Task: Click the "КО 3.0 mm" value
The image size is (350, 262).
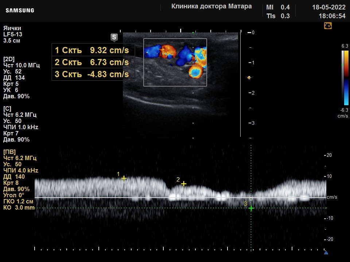Action: (x=19, y=208)
